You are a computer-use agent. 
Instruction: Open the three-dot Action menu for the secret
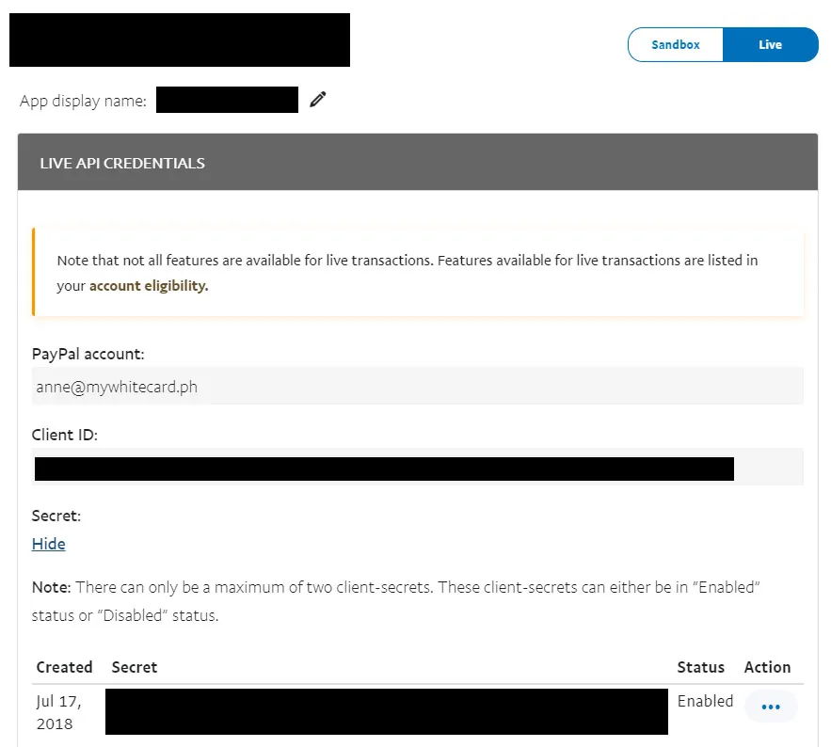click(771, 707)
